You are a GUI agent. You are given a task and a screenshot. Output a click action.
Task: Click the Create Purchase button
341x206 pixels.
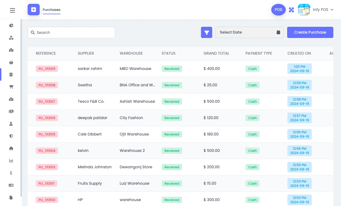310,32
